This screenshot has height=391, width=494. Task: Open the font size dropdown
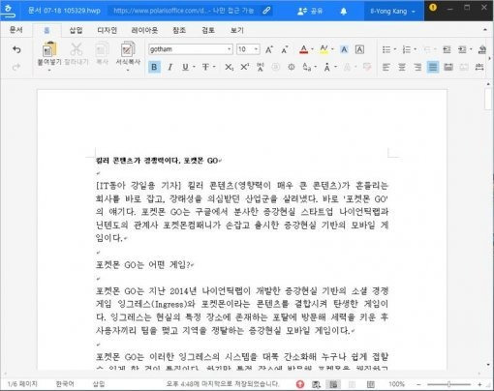point(256,49)
